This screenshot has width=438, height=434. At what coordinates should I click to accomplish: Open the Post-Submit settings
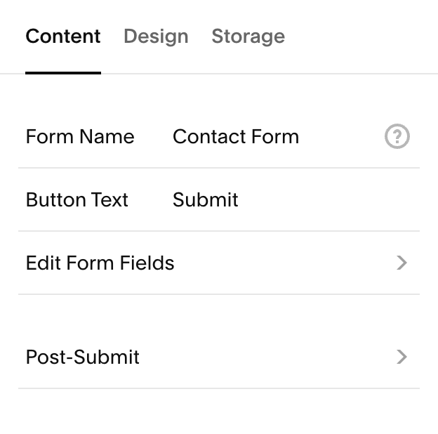(x=219, y=357)
